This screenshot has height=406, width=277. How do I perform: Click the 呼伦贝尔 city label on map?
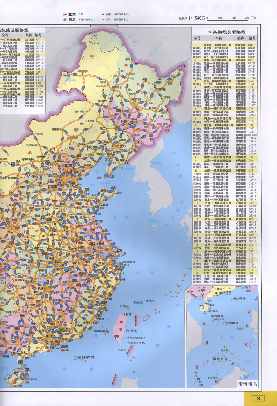tap(83, 71)
